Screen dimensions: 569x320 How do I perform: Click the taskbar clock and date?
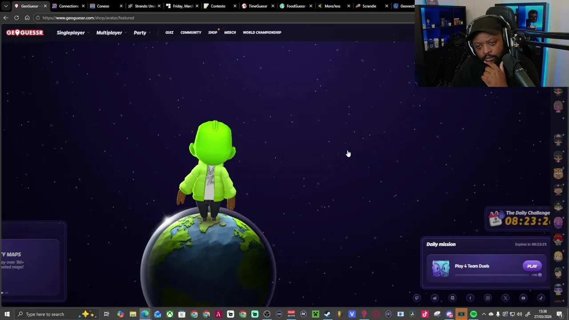(x=543, y=314)
